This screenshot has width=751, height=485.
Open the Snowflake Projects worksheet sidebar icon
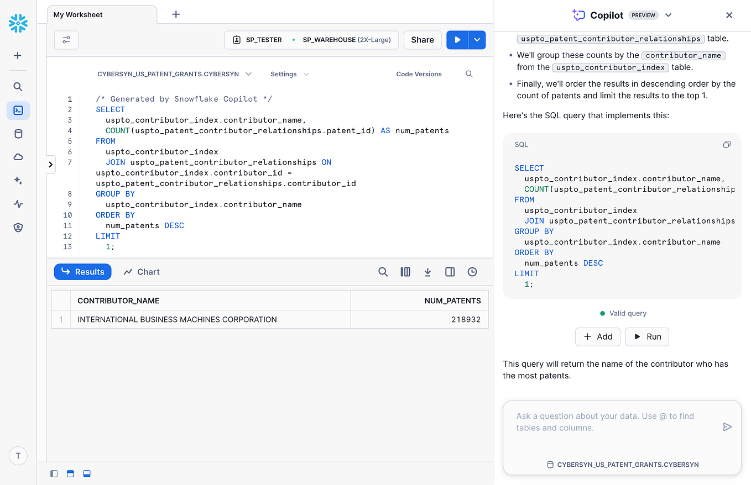(x=18, y=110)
